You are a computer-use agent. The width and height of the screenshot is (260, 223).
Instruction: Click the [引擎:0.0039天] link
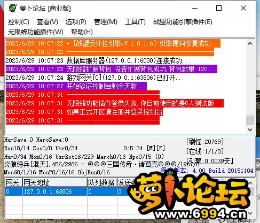210,161
